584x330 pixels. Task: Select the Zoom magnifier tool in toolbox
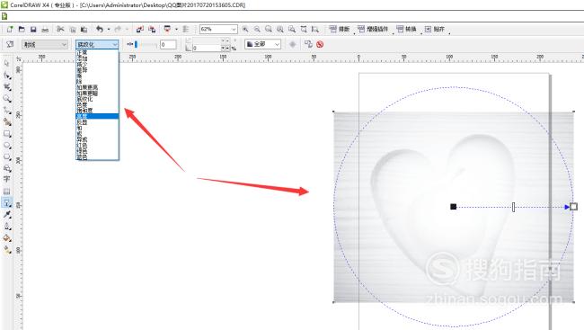(6, 99)
